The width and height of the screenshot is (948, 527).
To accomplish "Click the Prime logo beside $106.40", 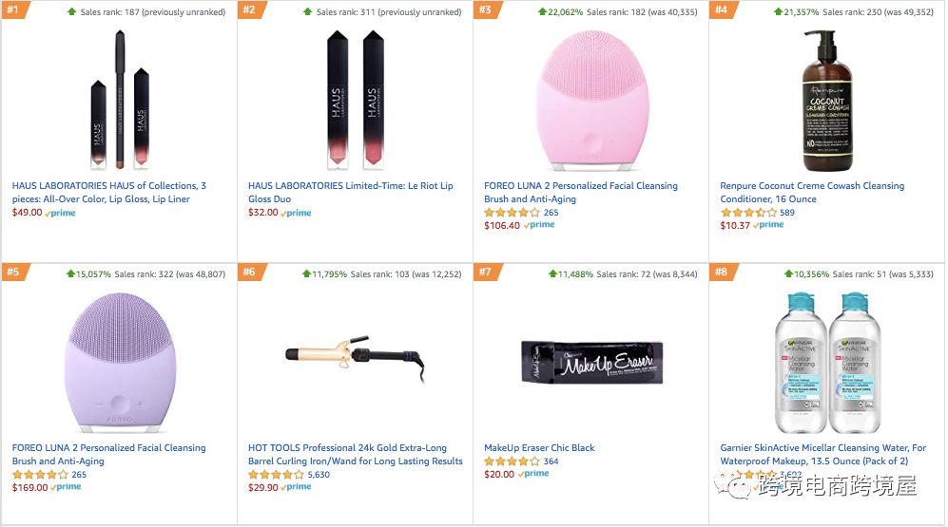I will point(540,226).
